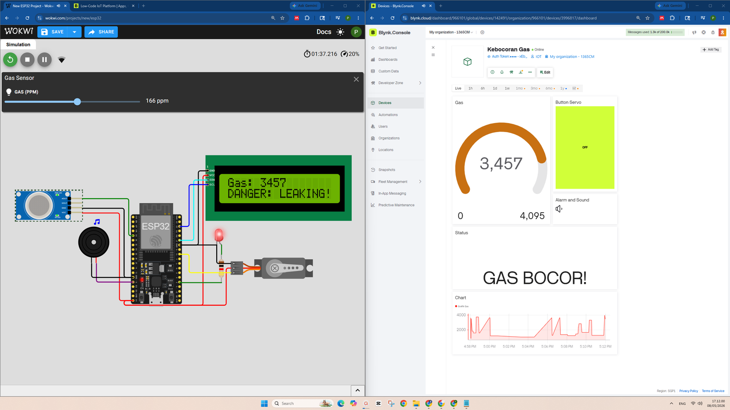Image resolution: width=730 pixels, height=410 pixels.
Task: Open Get Started in Blynk sidebar
Action: (x=387, y=48)
